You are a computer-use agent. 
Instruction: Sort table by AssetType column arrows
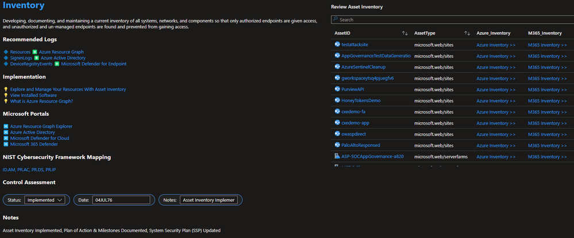tap(467, 33)
